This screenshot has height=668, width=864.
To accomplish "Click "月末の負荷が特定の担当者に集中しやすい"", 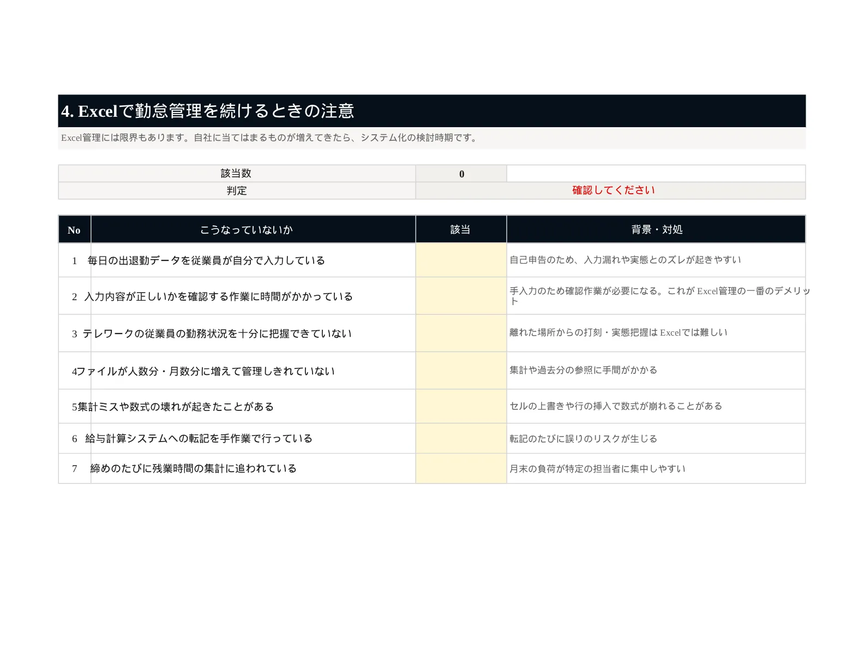I will pos(597,469).
